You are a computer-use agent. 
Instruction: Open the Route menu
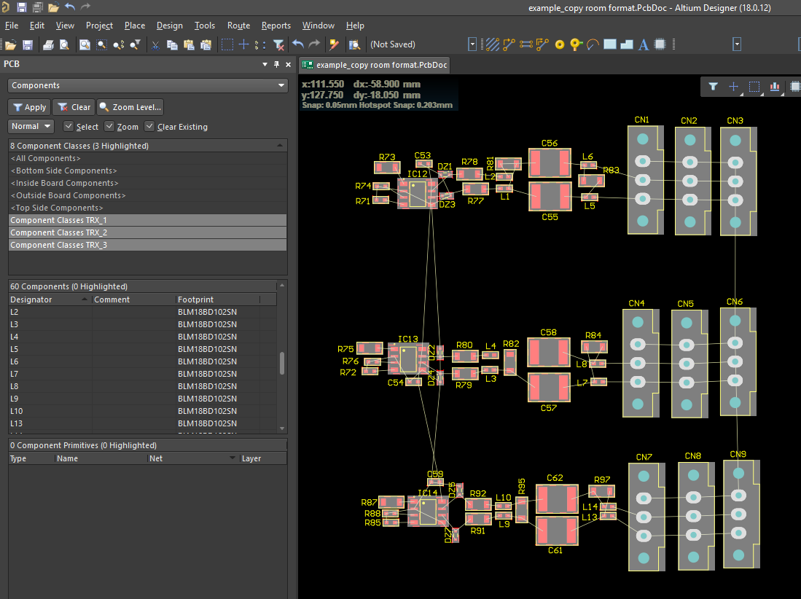[x=238, y=26]
